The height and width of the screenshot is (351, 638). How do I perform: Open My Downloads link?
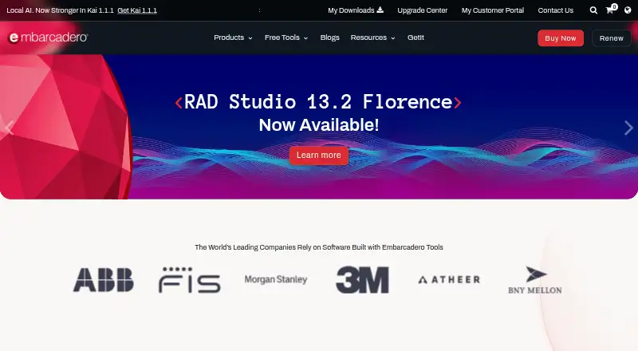pos(356,10)
